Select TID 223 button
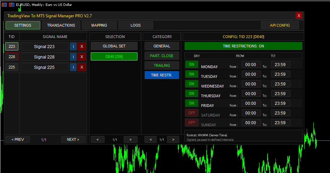Image resolution: width=330 pixels, height=173 pixels. (x=12, y=46)
